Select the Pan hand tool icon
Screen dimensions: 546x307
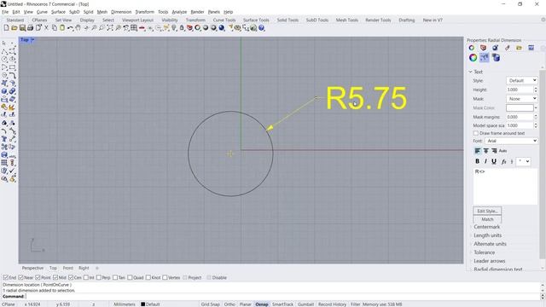78,28
